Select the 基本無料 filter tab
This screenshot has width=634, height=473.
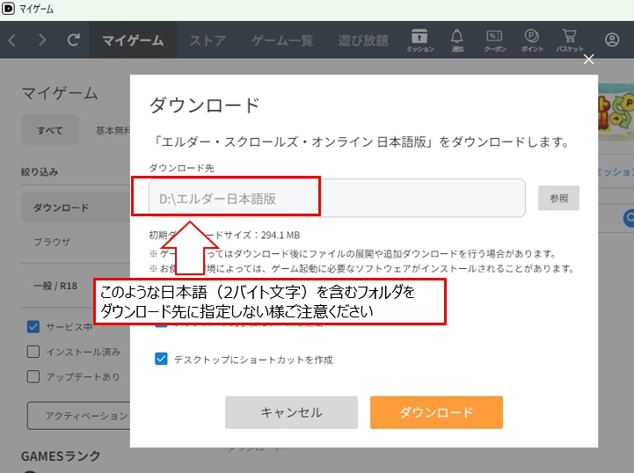pos(113,130)
